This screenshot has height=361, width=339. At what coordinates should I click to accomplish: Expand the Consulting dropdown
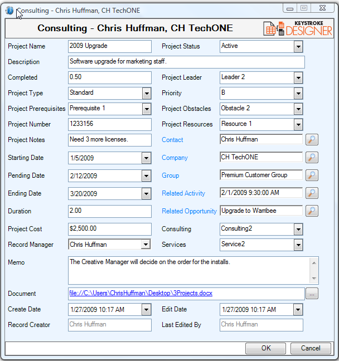pos(298,230)
